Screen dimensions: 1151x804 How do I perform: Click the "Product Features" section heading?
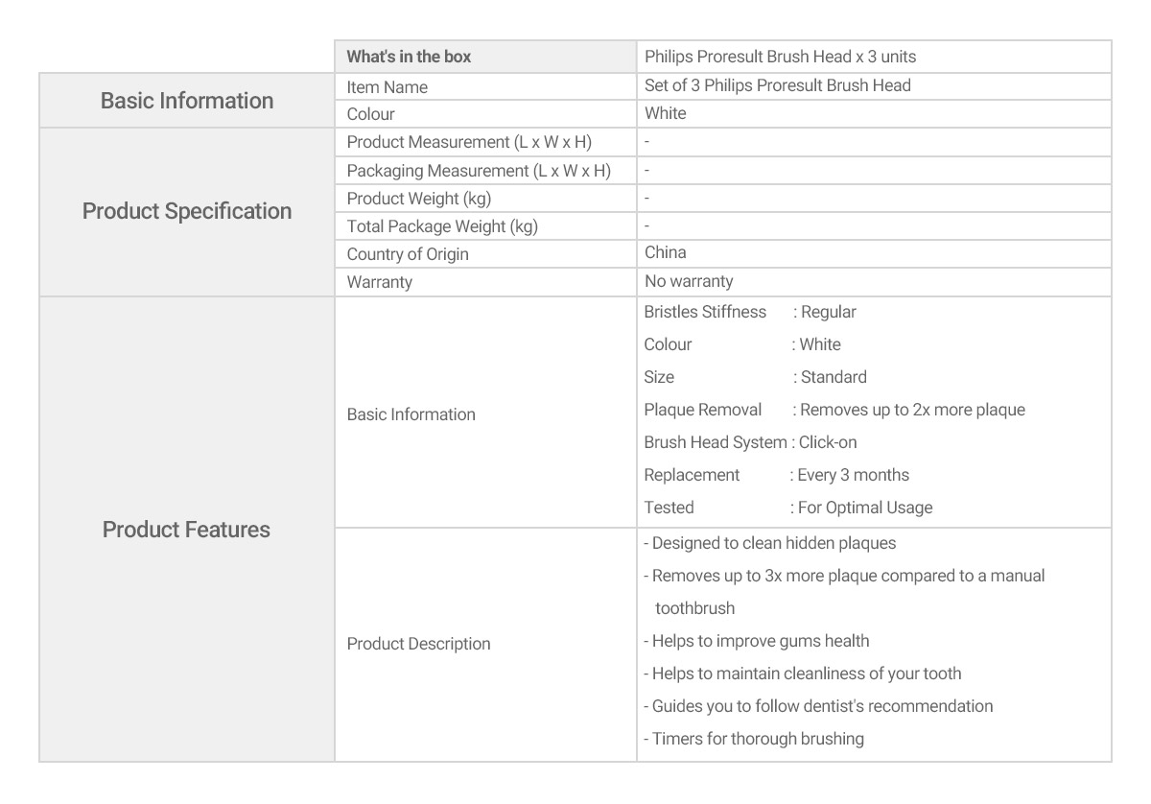186,530
